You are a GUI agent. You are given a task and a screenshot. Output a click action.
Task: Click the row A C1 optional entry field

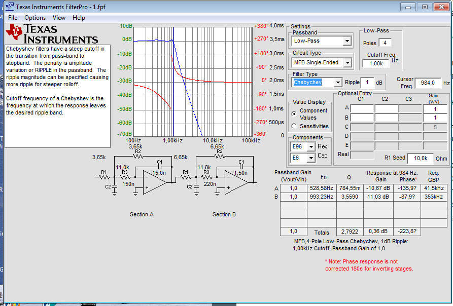tap(362, 108)
